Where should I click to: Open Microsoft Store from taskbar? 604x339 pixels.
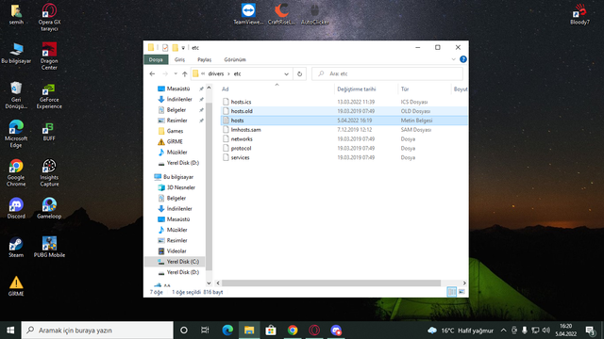click(x=271, y=331)
